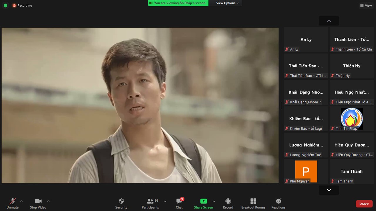Select the Lương Nghiêm Tuệ tile

[306, 145]
